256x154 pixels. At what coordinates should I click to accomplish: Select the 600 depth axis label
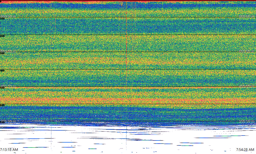[x=2, y=105]
